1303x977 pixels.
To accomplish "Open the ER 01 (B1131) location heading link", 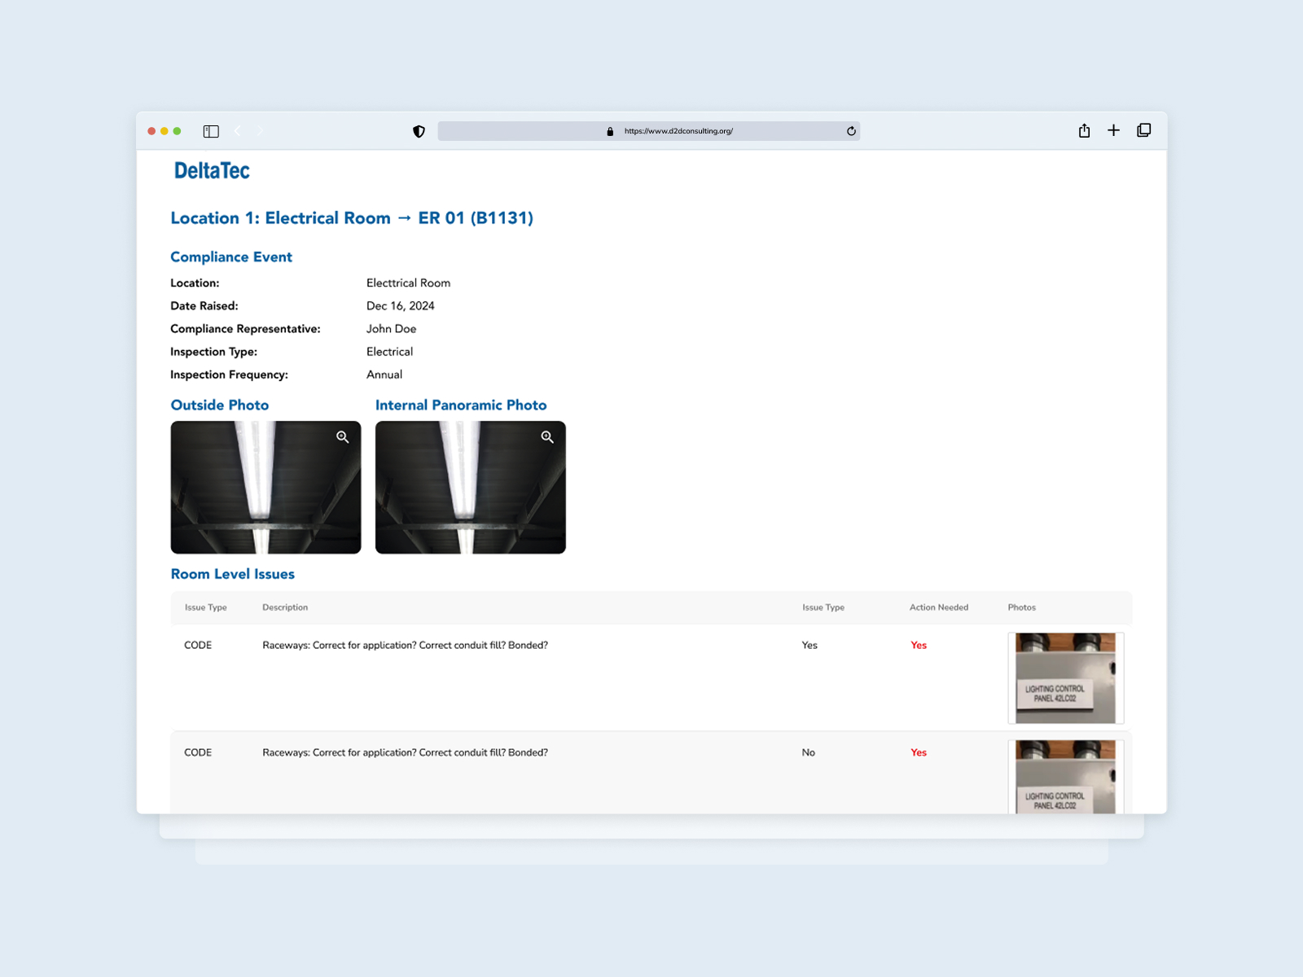I will [x=475, y=217].
